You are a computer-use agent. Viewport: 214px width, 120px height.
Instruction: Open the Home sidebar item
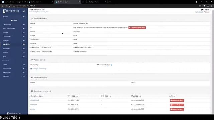click(5, 16)
